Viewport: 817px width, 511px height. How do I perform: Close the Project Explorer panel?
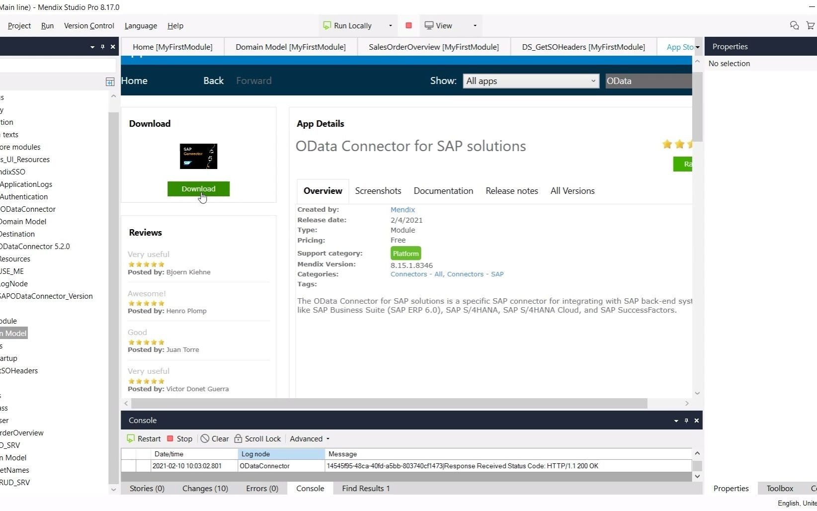pos(113,47)
